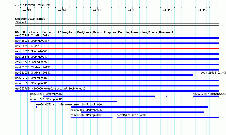Click the 74338k ruler tick label

click(97, 10)
